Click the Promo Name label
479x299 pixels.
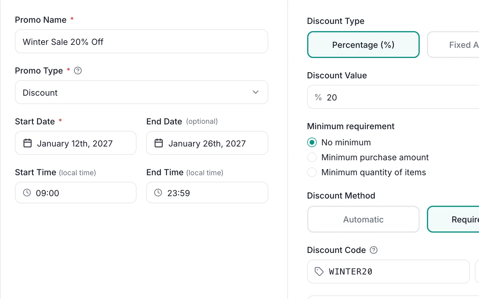tap(41, 20)
